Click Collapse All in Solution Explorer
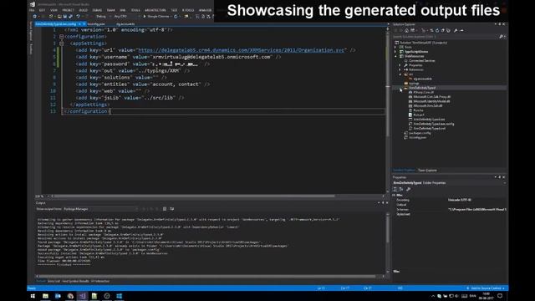The image size is (535, 301). click(x=442, y=30)
